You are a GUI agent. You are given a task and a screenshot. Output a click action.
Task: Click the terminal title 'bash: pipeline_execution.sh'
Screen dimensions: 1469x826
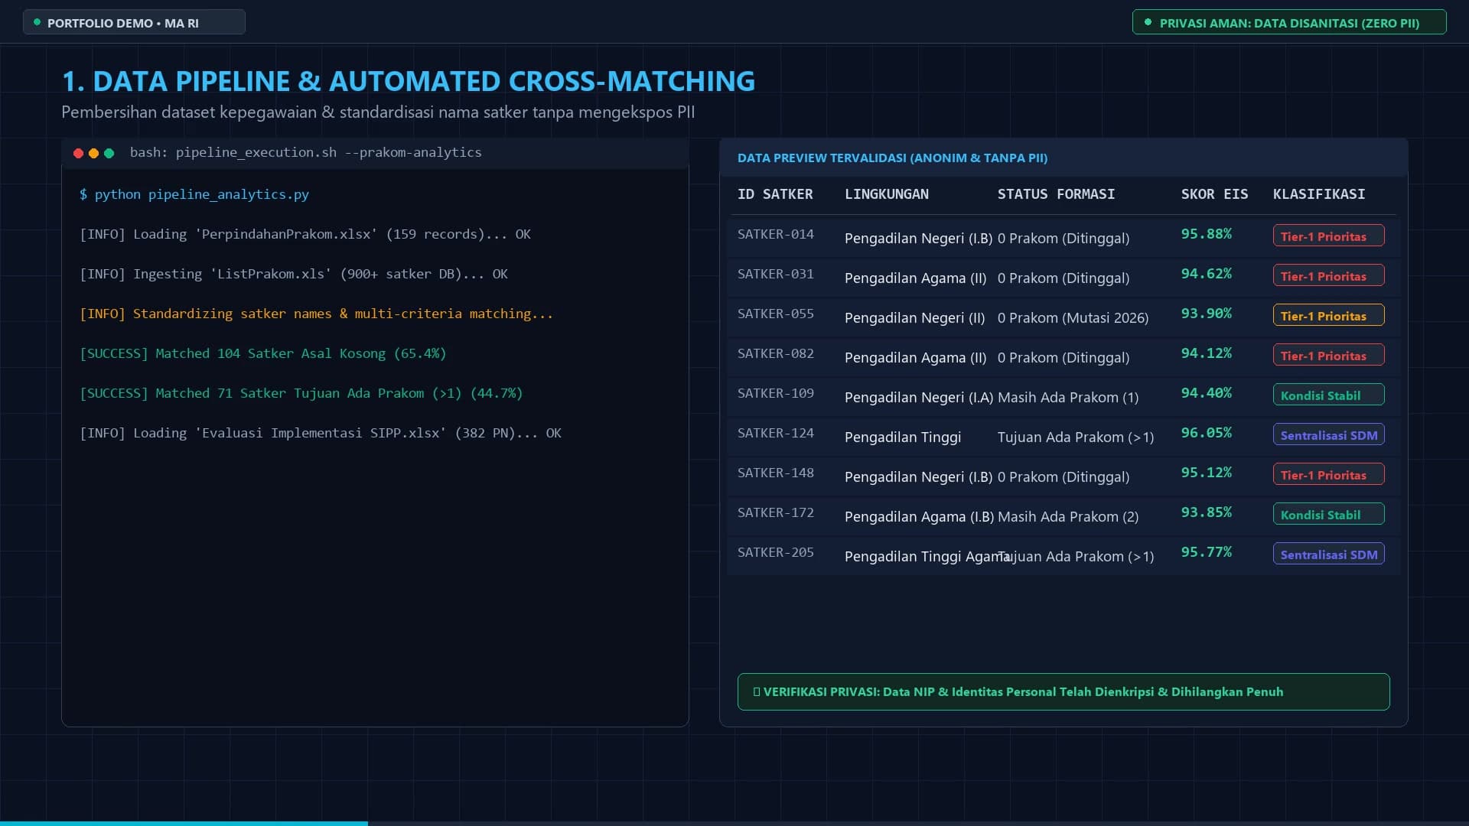(x=306, y=152)
